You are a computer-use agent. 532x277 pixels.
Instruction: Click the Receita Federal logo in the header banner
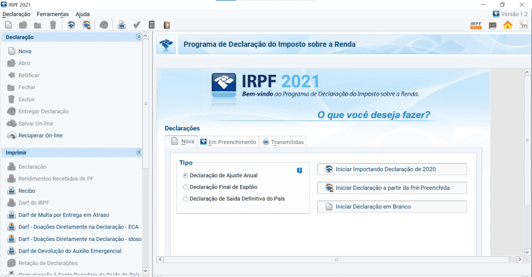[x=166, y=45]
